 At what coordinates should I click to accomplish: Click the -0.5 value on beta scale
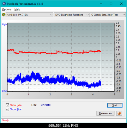(118, 91)
